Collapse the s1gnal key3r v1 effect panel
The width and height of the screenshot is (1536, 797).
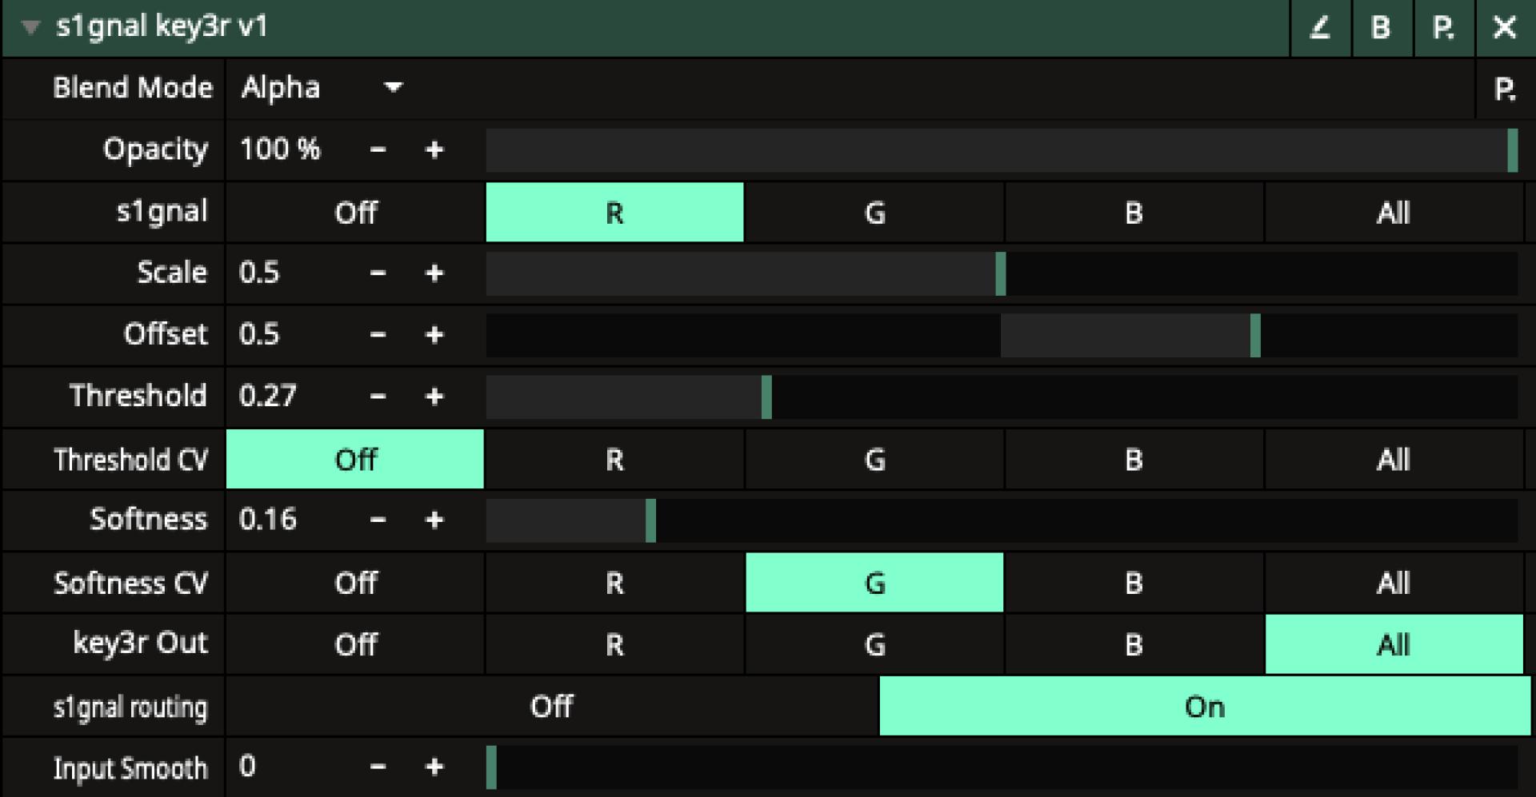pos(30,28)
